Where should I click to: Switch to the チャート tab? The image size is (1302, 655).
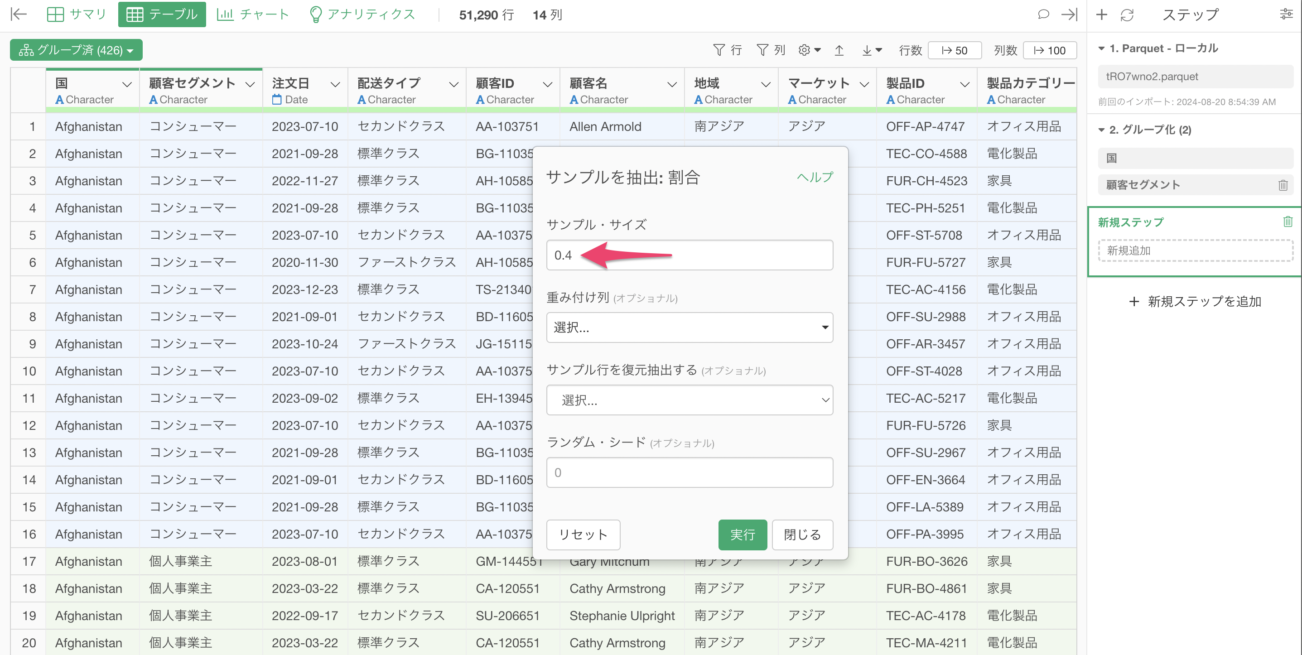(x=253, y=14)
